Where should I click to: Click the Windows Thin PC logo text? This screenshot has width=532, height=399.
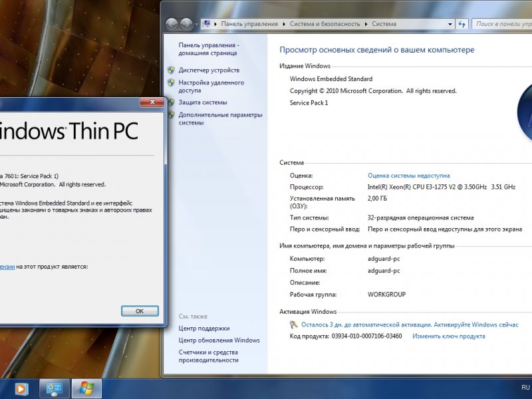(69, 131)
